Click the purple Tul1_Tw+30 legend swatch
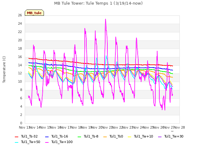This screenshot has height=148, width=198. click(x=160, y=137)
